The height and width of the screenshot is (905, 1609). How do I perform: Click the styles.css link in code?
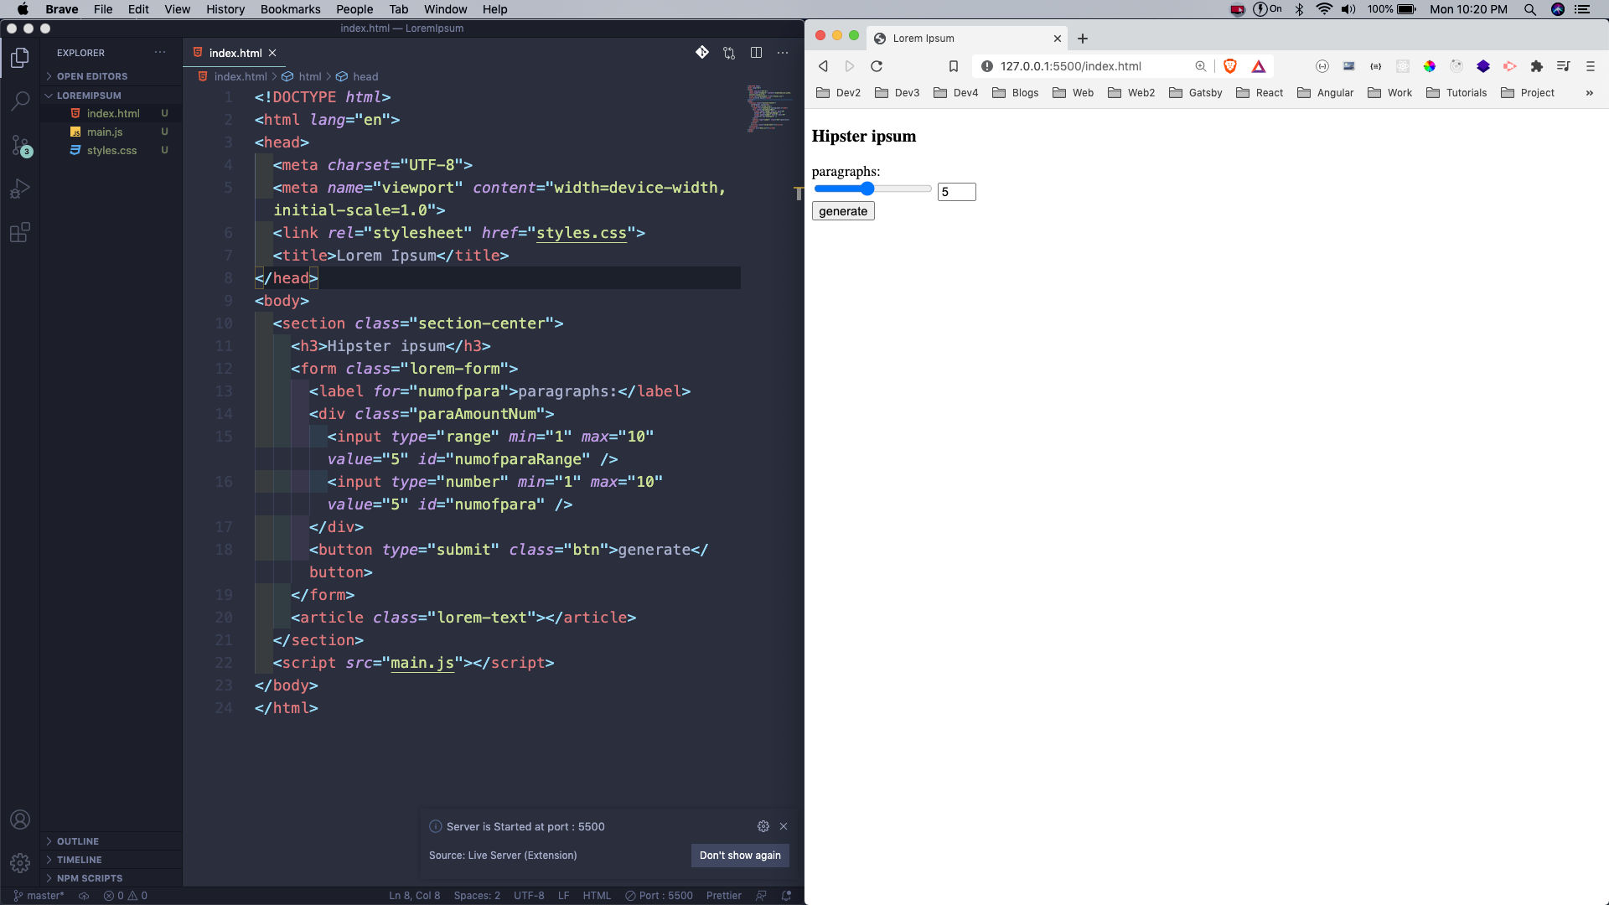(582, 233)
